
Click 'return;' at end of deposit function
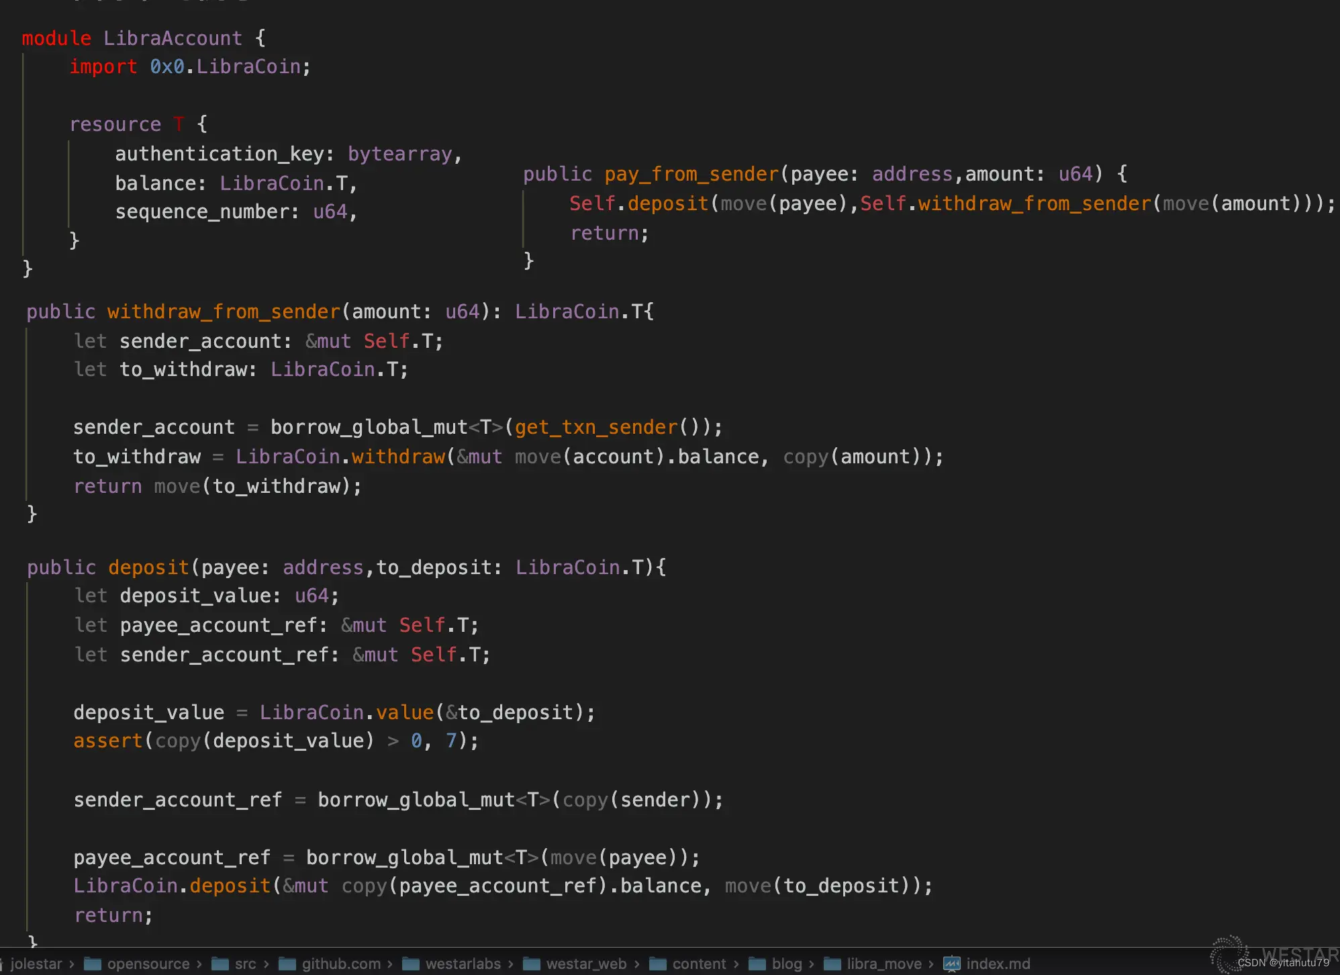click(113, 915)
